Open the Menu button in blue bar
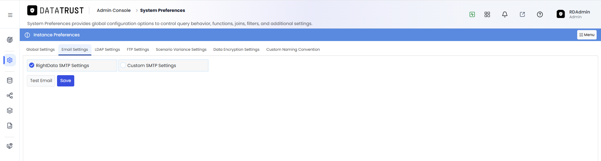 pos(587,35)
